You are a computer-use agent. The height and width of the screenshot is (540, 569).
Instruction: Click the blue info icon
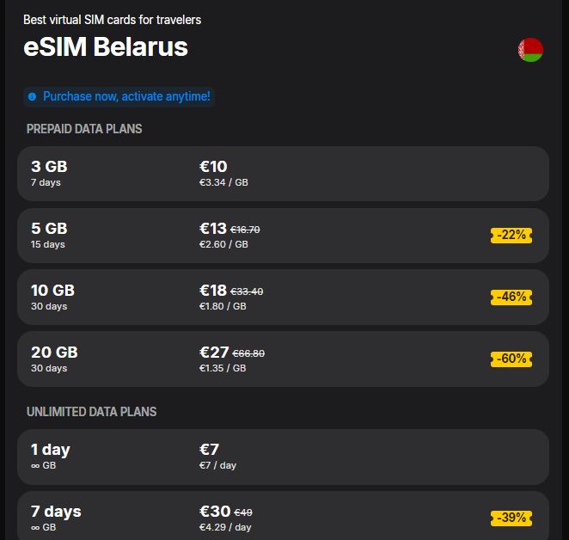point(33,97)
